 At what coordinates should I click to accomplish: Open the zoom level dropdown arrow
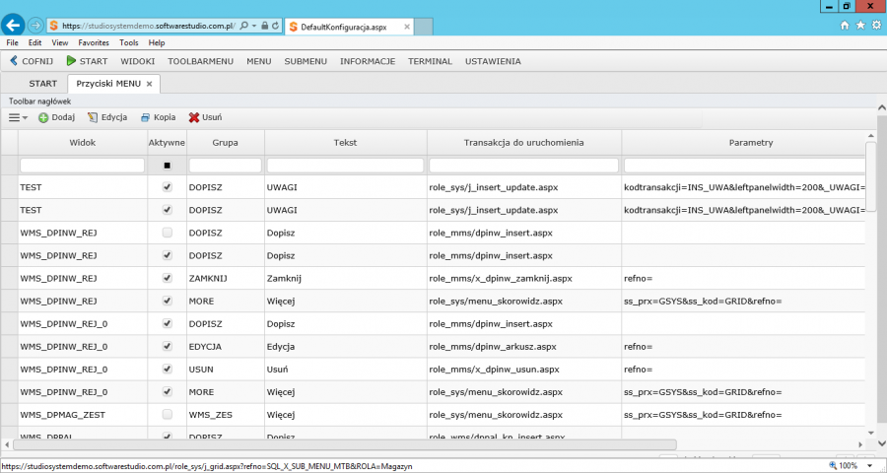869,466
